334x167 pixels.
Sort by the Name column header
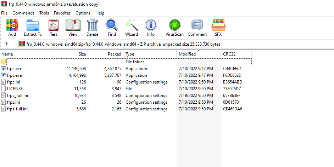tap(26, 54)
